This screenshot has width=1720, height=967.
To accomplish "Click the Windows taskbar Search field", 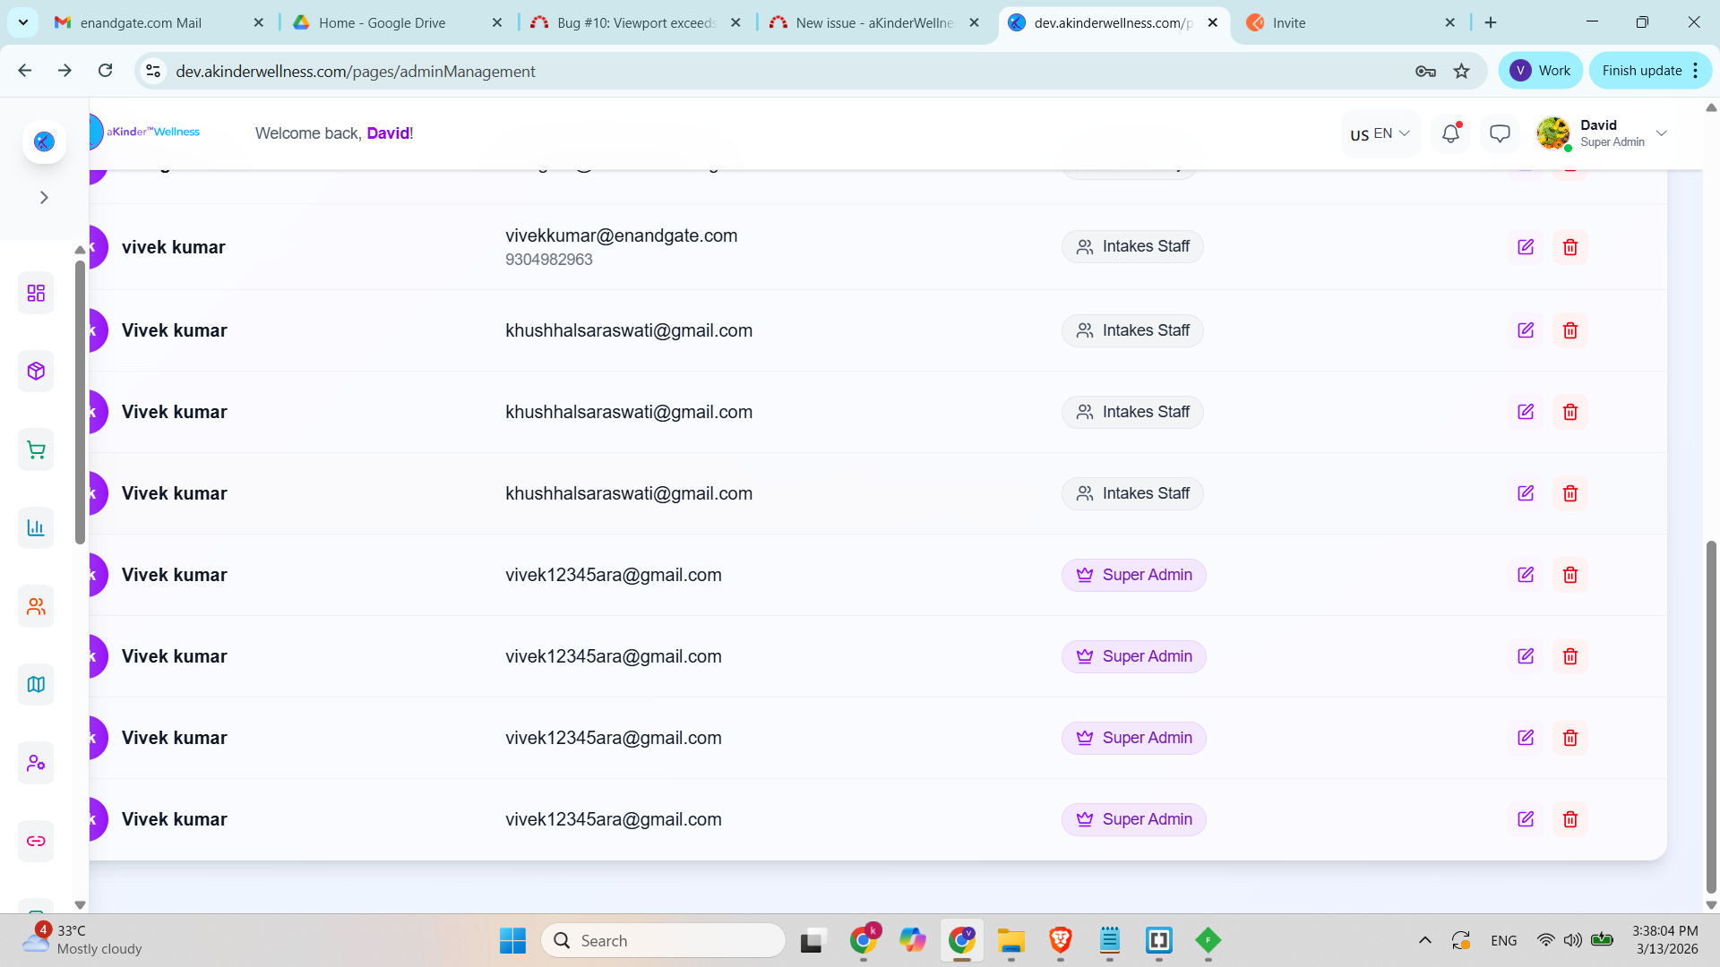I will tap(663, 940).
